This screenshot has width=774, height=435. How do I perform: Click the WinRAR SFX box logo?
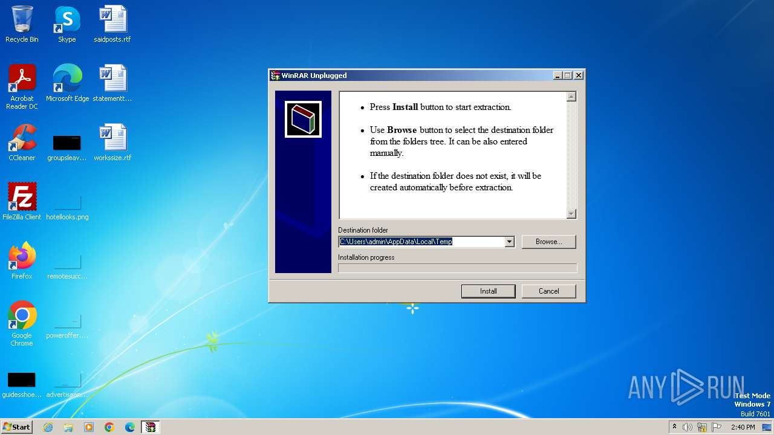[x=303, y=119]
